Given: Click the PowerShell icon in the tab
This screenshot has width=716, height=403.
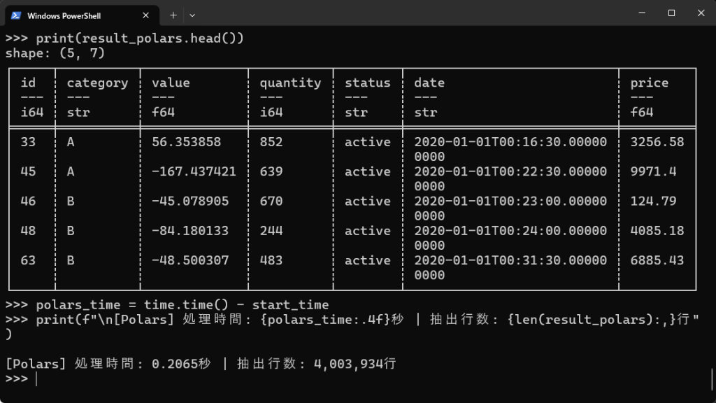Looking at the screenshot, I should click(16, 15).
